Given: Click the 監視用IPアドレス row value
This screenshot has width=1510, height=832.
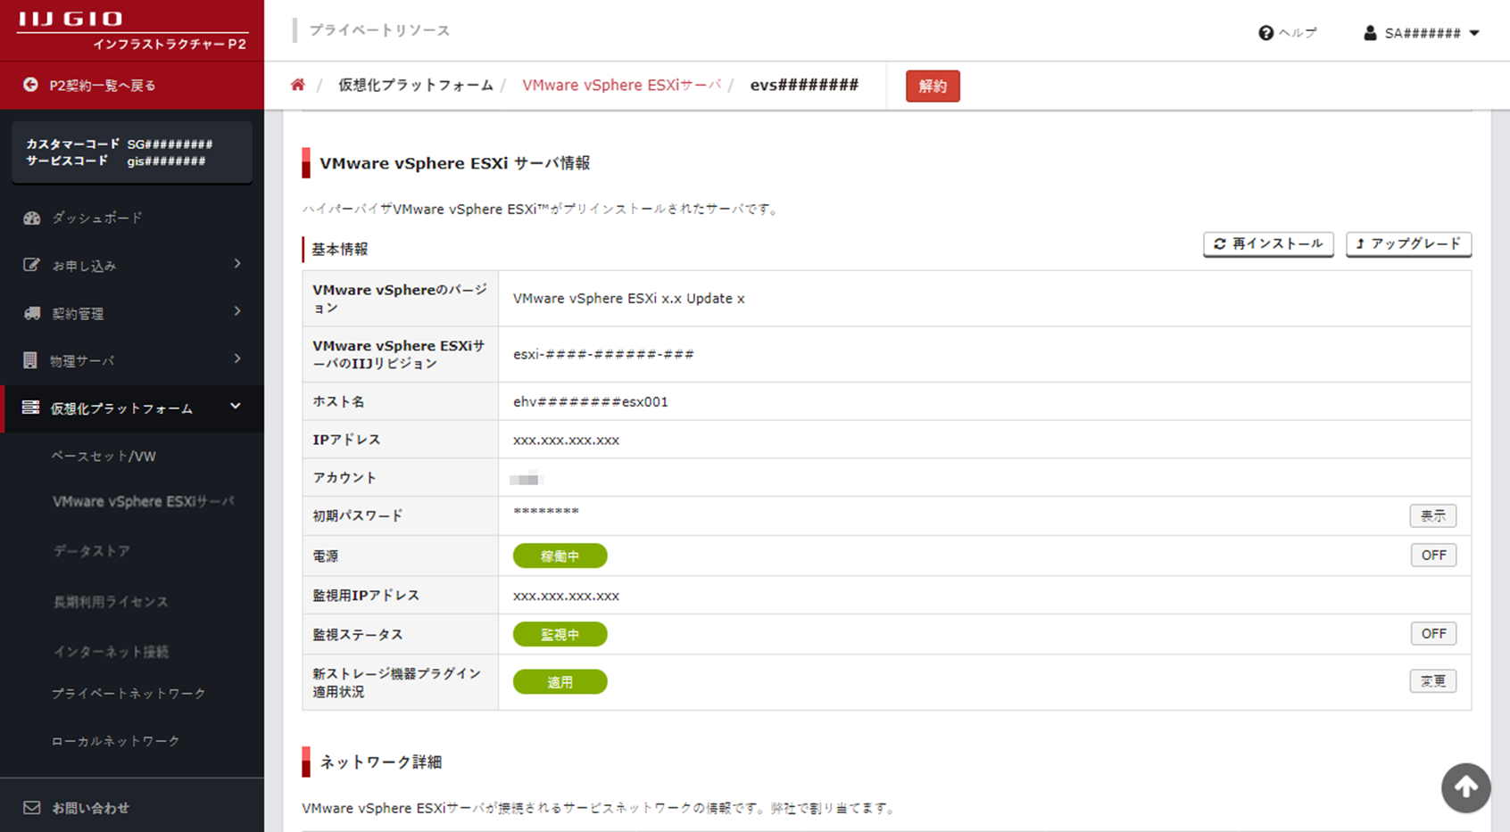Looking at the screenshot, I should (566, 596).
